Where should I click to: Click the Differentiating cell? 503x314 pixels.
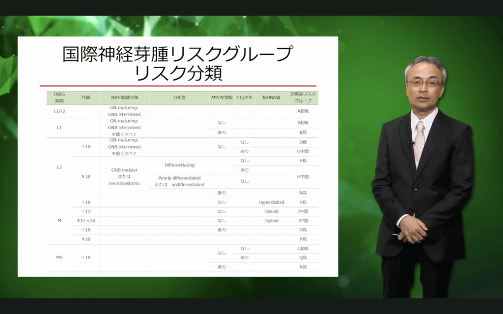[x=179, y=165]
